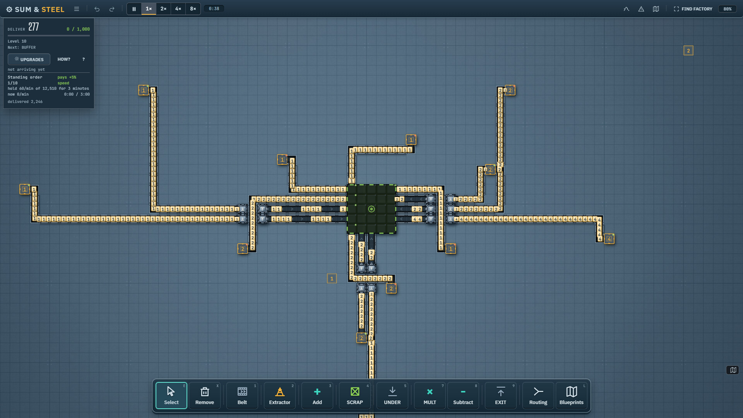This screenshot has height=418, width=743.
Task: Choose the Extractor tool
Action: [280, 396]
